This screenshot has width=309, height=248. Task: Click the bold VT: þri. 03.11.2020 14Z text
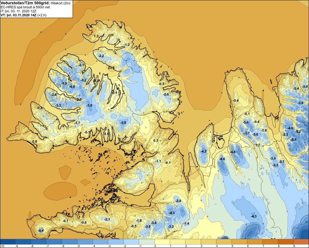coord(19,15)
